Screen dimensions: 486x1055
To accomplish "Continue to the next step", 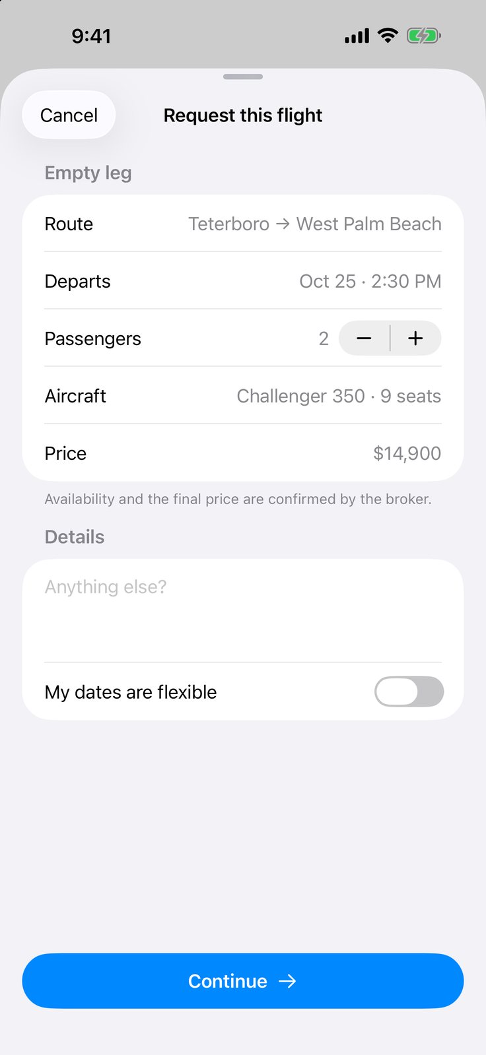I will [x=243, y=980].
